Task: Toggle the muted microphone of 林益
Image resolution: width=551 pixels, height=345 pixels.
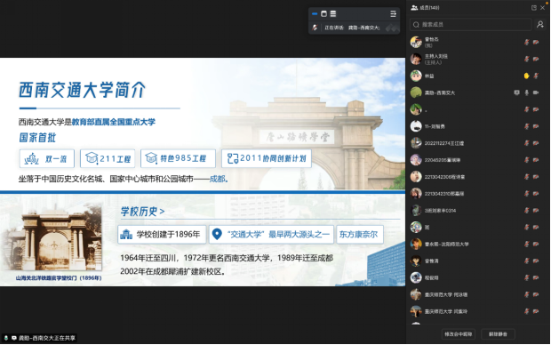Action: 536,76
